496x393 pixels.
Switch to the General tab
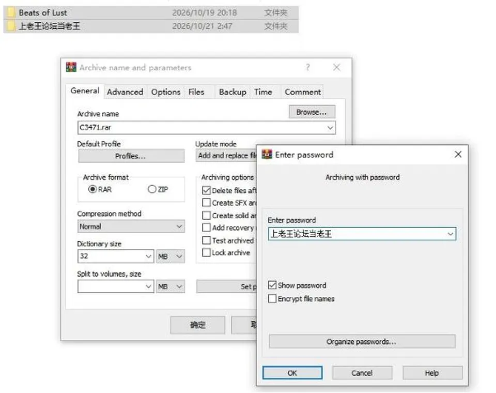tap(85, 91)
